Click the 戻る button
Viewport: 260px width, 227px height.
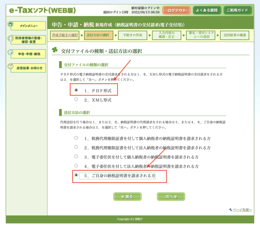(x=127, y=197)
